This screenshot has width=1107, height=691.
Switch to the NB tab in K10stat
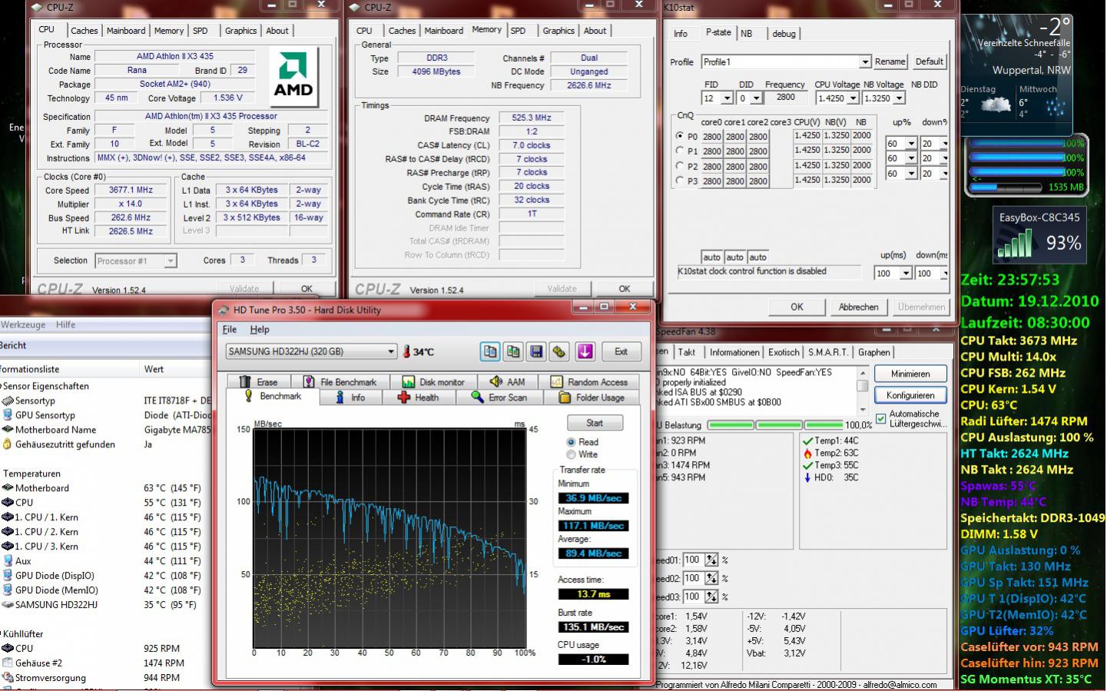[x=747, y=34]
